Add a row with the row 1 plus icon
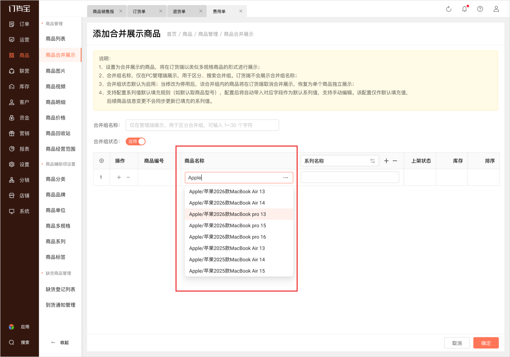This screenshot has height=357, width=510. (x=119, y=177)
